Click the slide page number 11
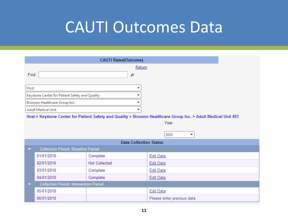Screen dimensions: 288x216 [x=144, y=210]
